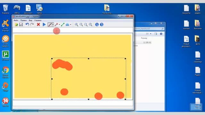Launch the Google Chrome desktop shortcut
The image size is (205, 115).
(5, 72)
